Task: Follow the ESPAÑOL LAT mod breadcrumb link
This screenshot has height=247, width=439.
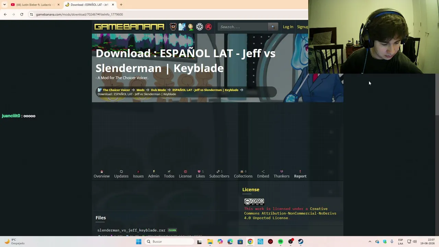Action: pyautogui.click(x=205, y=90)
